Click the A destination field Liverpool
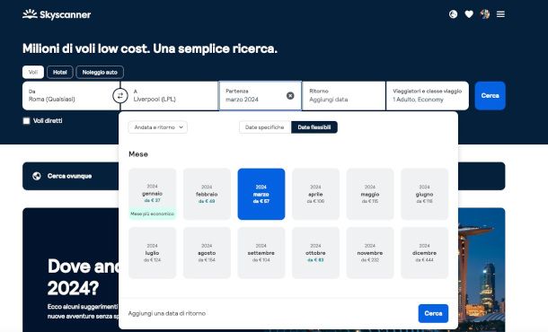Image resolution: width=548 pixels, height=332 pixels. point(169,96)
